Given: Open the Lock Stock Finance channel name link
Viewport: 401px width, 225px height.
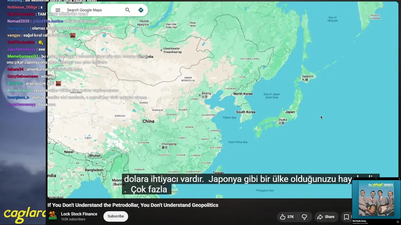Looking at the screenshot, I should 79,214.
